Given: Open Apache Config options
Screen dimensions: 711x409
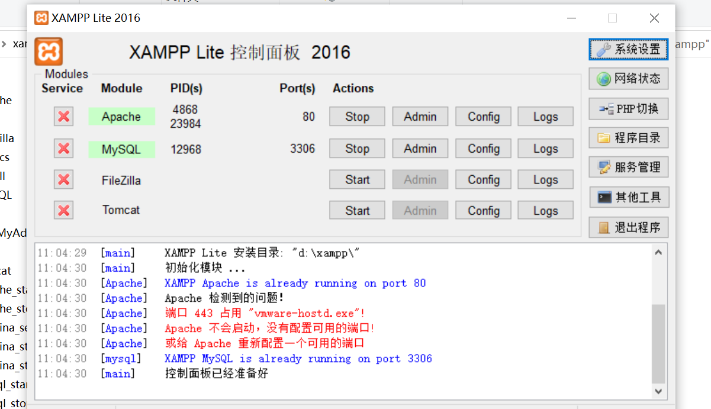Looking at the screenshot, I should pos(484,117).
